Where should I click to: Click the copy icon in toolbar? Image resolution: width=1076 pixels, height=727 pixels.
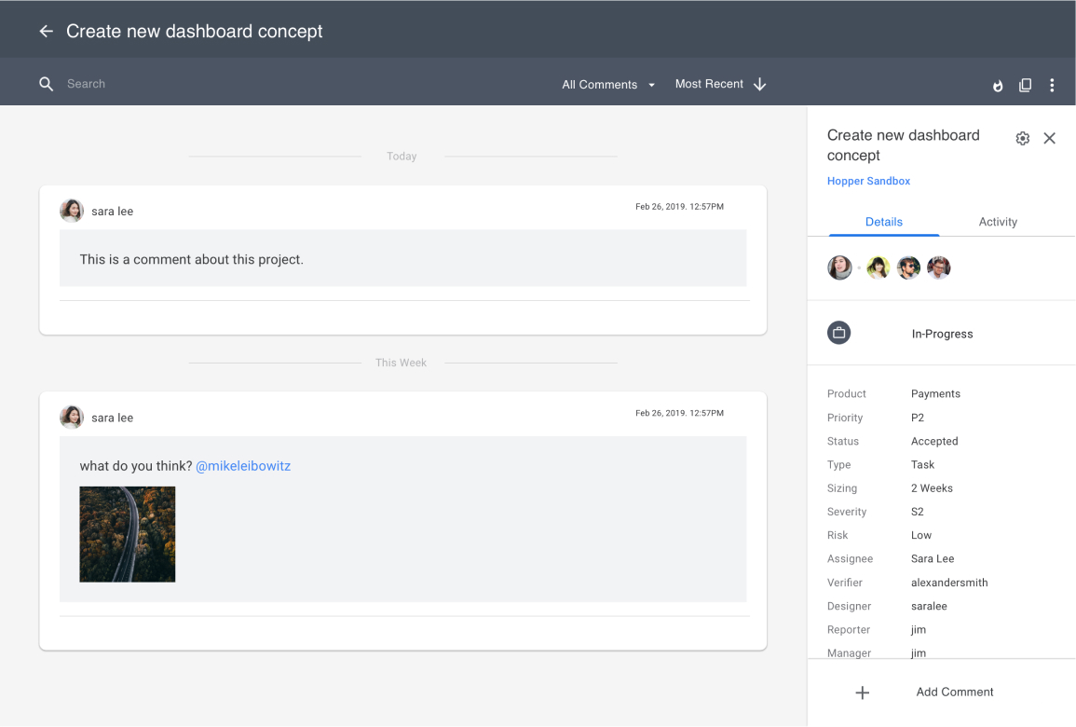[x=1025, y=85]
